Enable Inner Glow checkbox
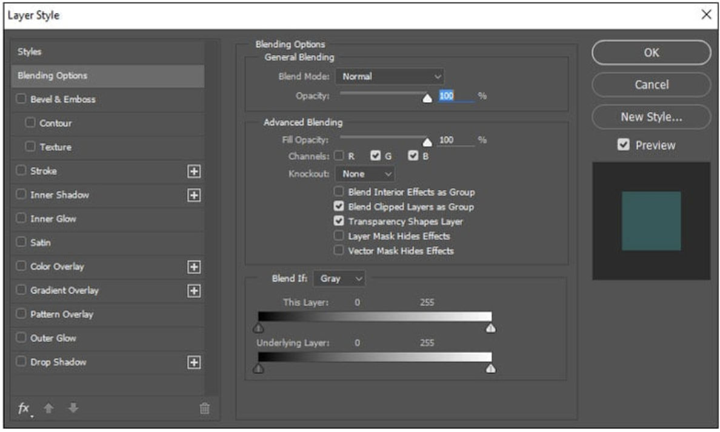 click(x=21, y=218)
